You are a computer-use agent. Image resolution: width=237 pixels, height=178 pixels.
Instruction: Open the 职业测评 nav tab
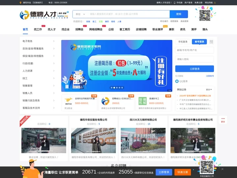[158, 29]
